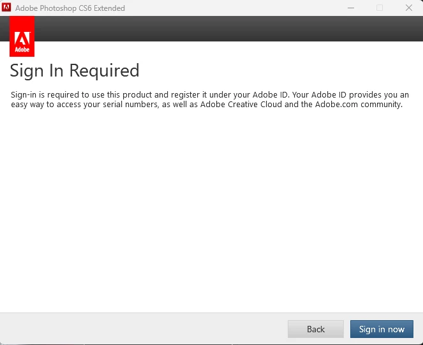
Task: Click the first Adobe ID mention in paragraph
Action: [271, 94]
